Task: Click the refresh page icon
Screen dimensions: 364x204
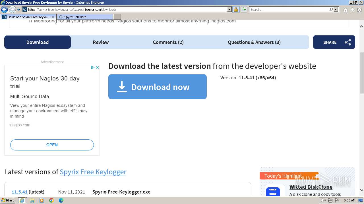Action: 244,10
